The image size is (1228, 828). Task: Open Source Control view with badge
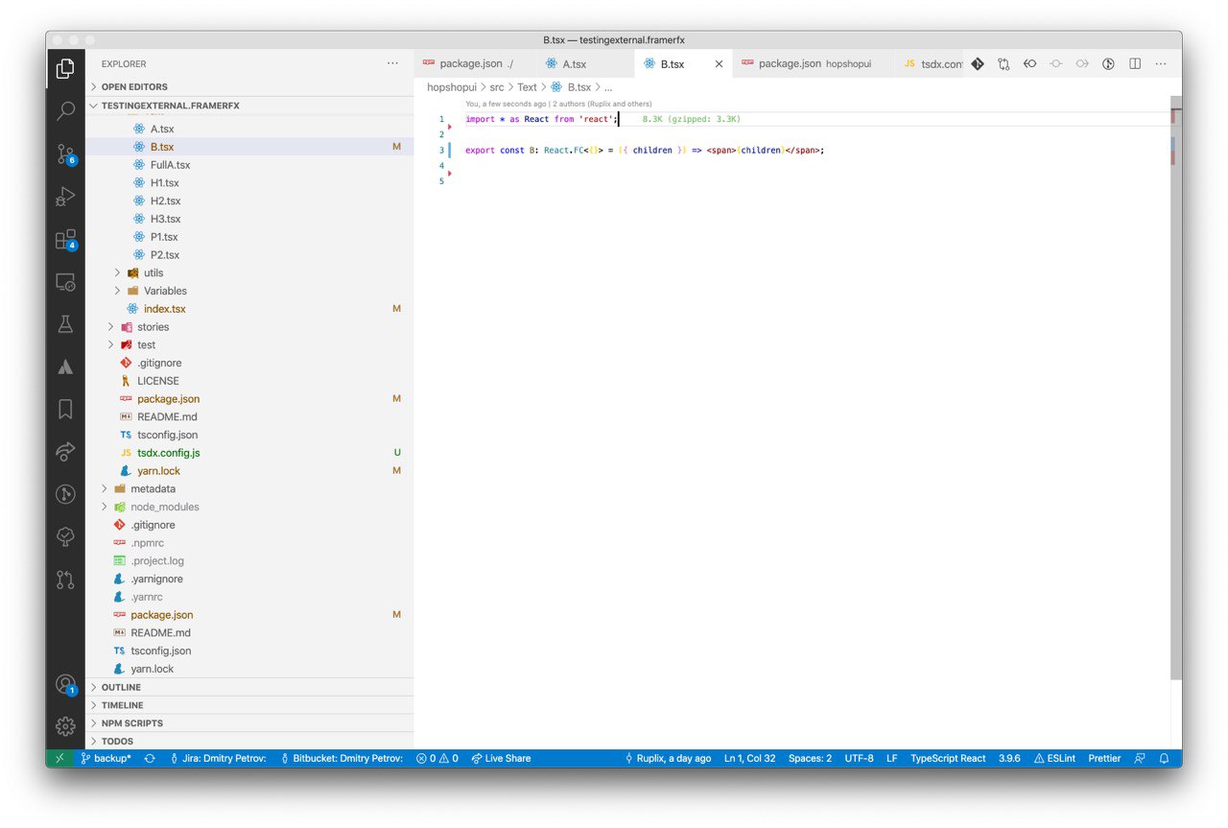65,154
